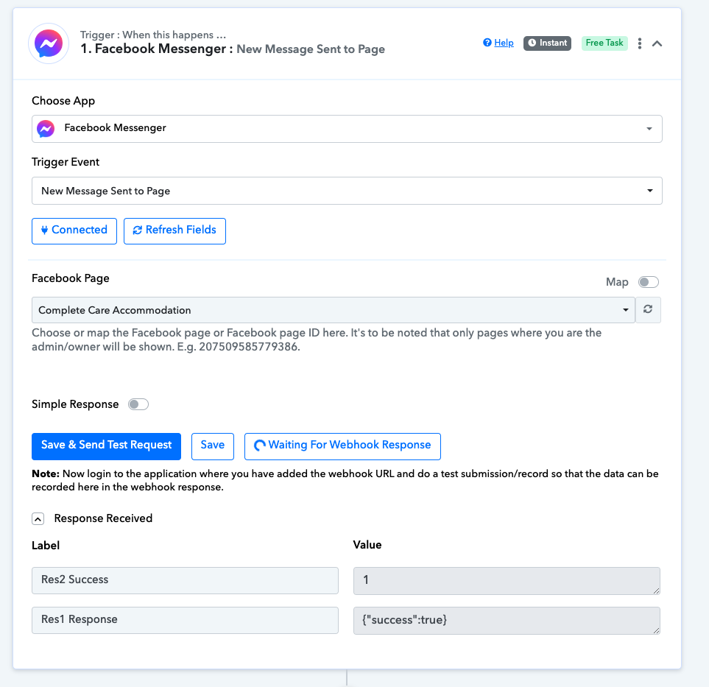Open the Trigger Event dropdown

(347, 191)
